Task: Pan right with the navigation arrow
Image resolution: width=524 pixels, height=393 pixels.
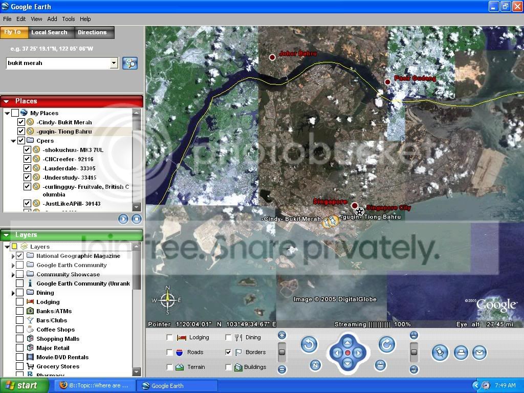Action: (x=358, y=353)
